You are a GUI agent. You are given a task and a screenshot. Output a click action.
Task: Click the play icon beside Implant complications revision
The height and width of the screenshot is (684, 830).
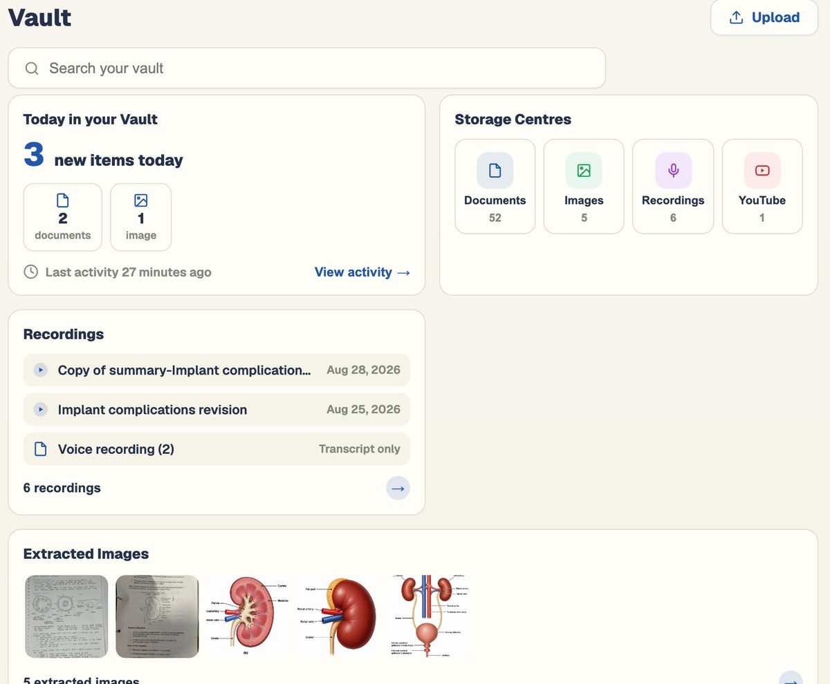point(41,410)
